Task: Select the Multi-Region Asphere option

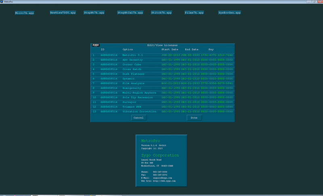Action: tap(138, 93)
